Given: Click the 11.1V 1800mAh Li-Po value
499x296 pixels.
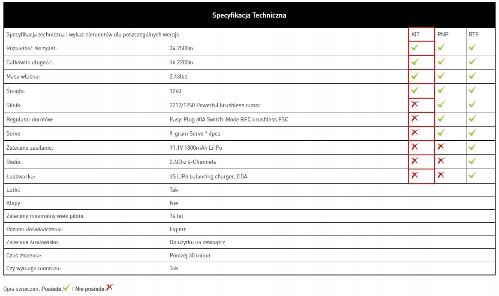Looking at the screenshot, I should (196, 148).
